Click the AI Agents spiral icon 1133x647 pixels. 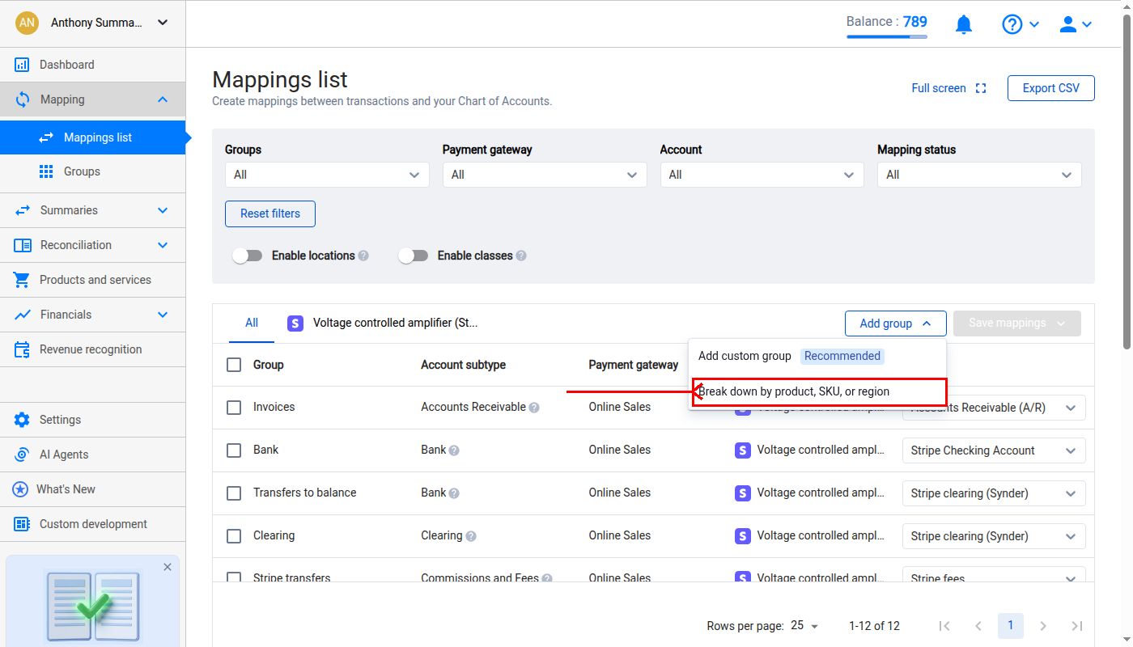tap(22, 455)
